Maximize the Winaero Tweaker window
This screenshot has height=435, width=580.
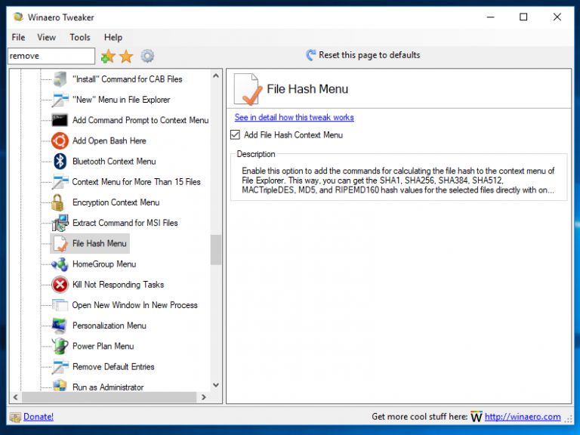(523, 17)
